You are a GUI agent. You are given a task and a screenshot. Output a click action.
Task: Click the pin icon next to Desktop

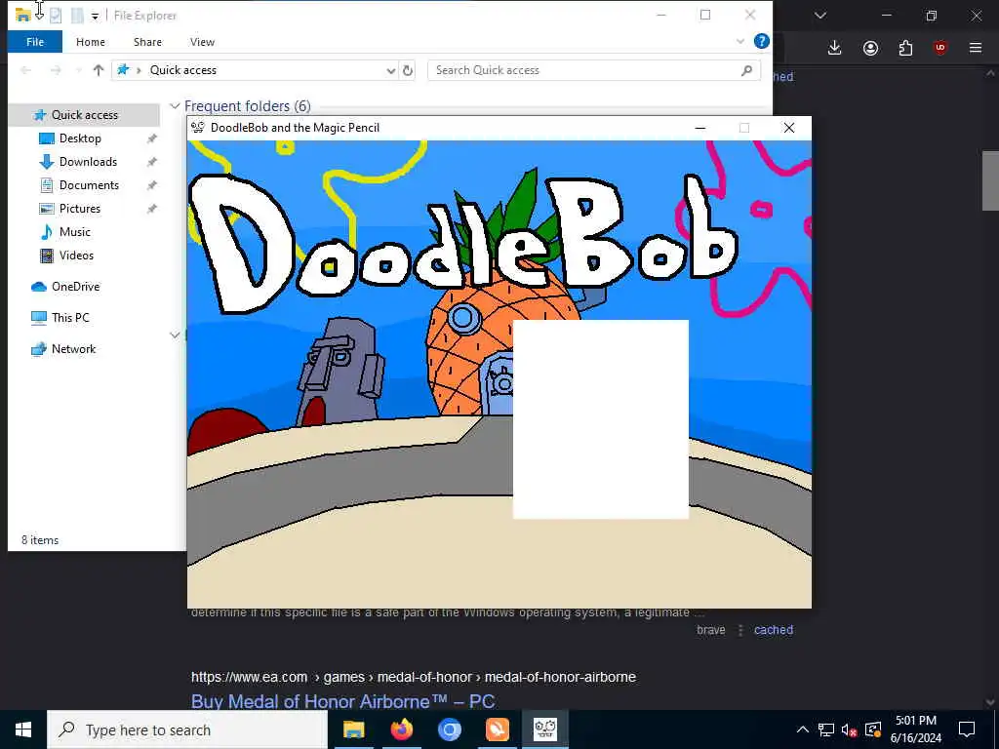point(151,138)
